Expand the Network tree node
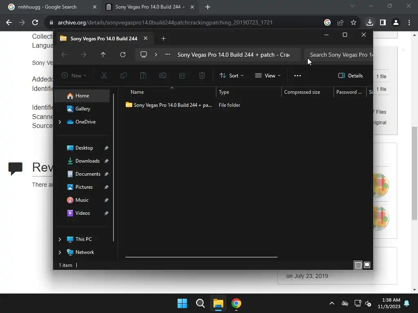Viewport: 418px width, 313px height. click(x=60, y=252)
